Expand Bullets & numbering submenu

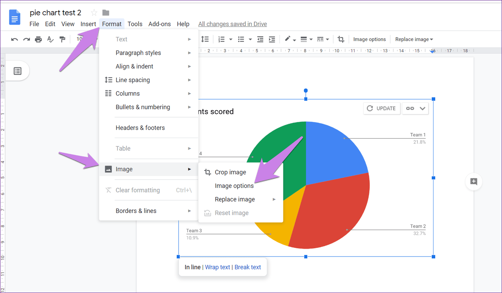pos(149,107)
